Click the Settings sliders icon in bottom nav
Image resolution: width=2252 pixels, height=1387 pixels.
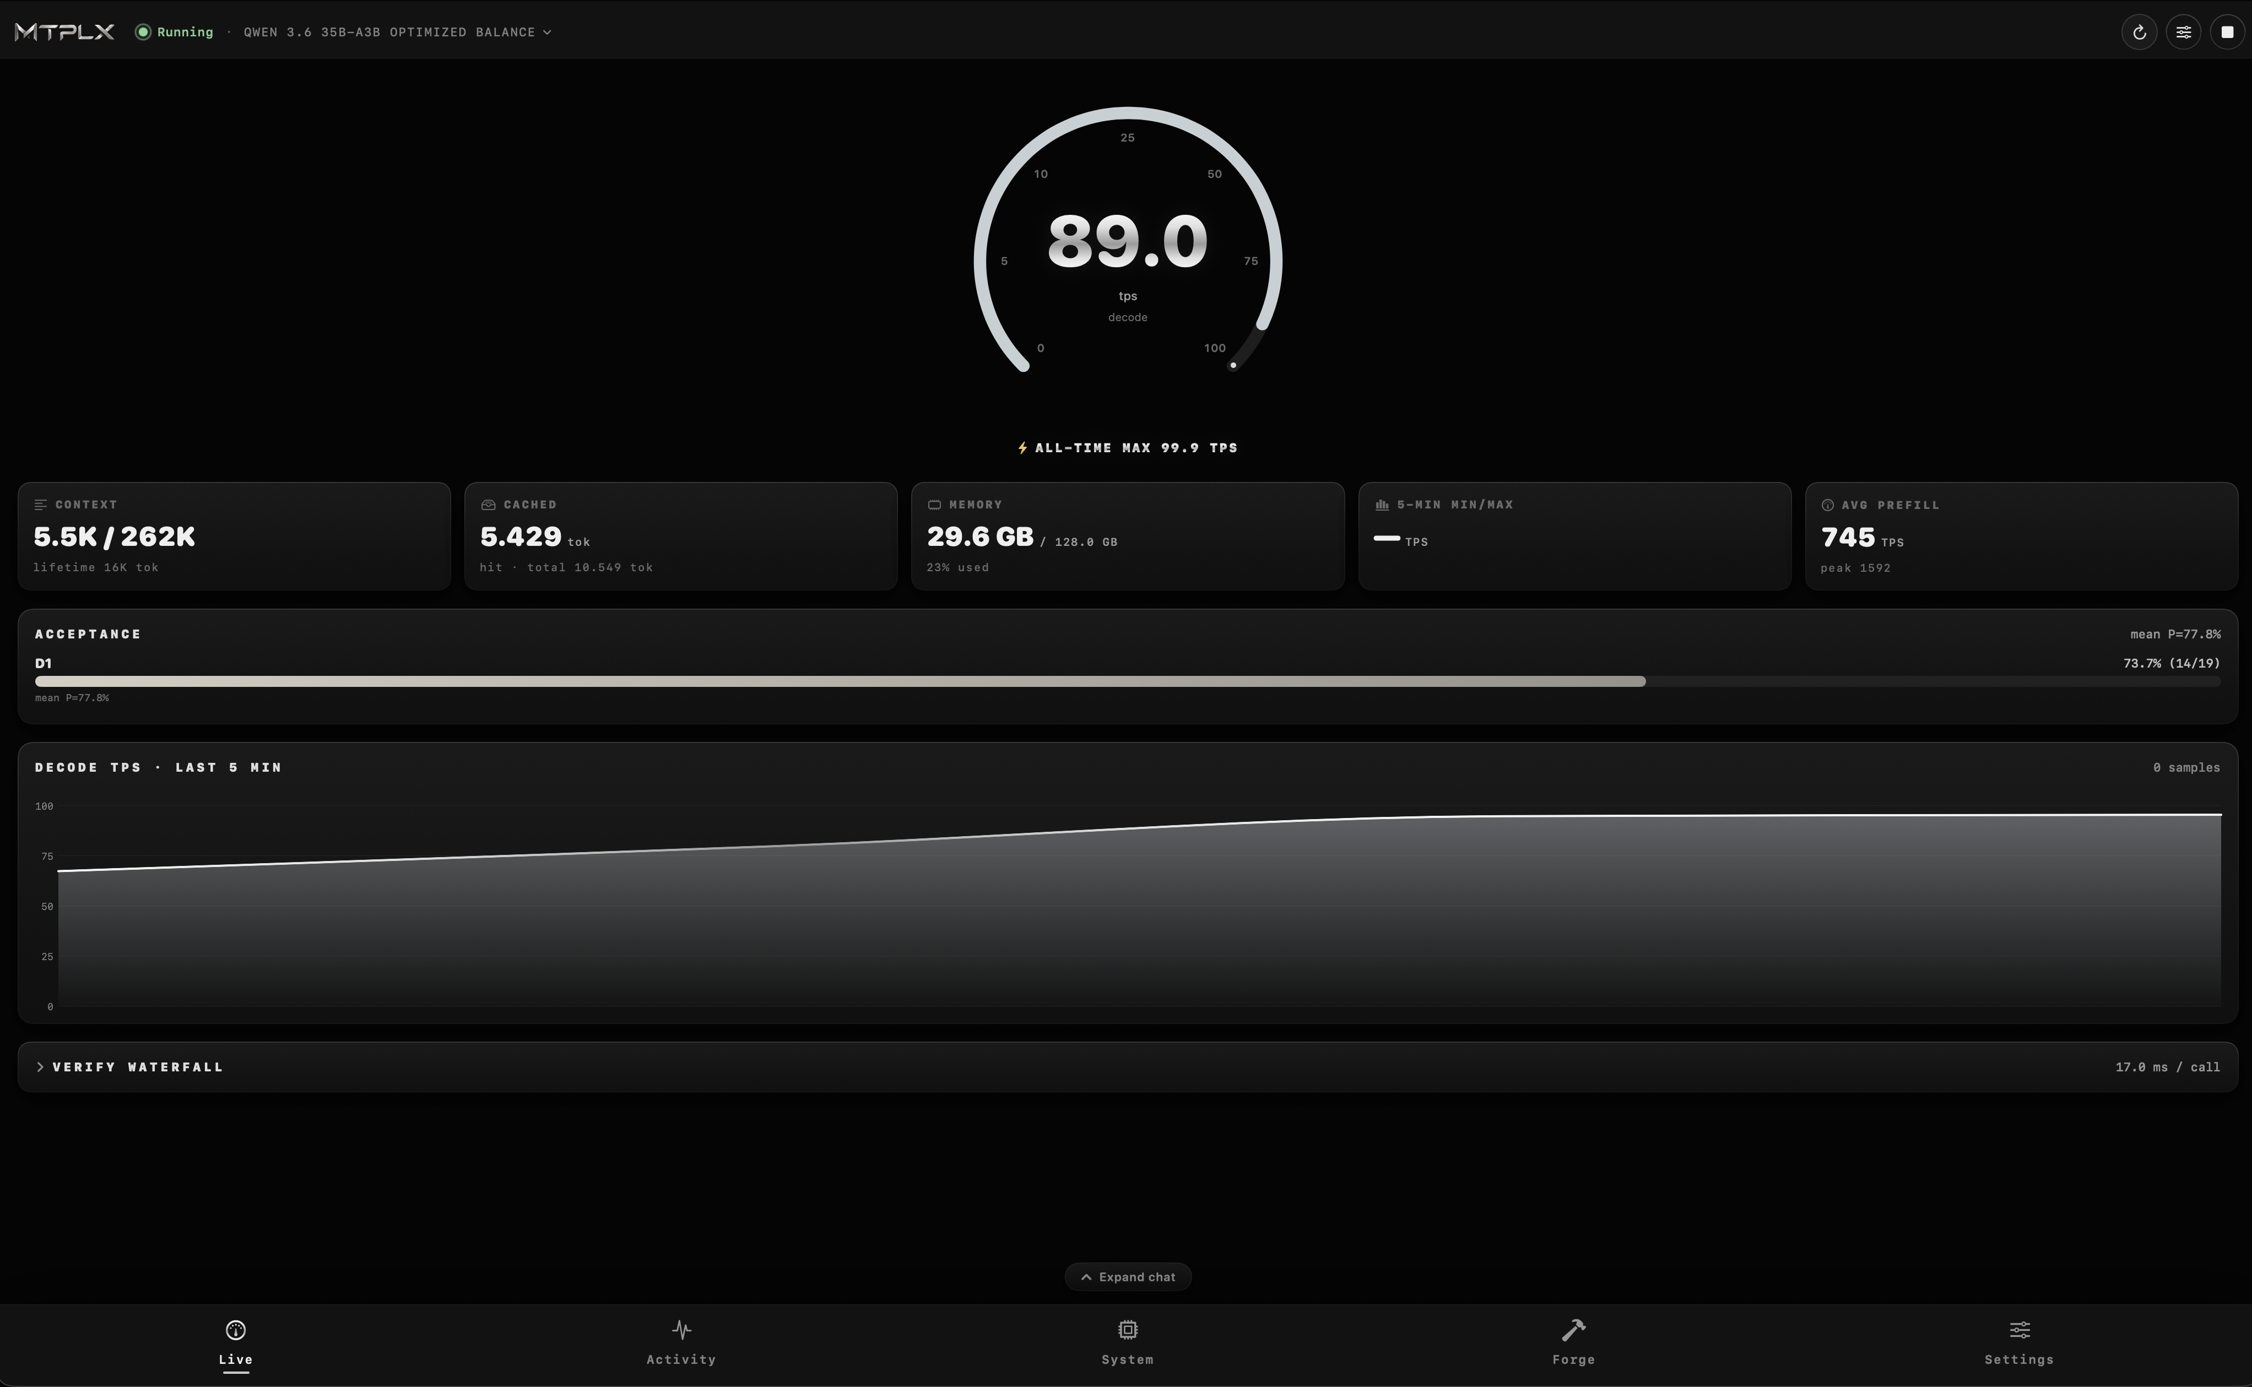(x=2020, y=1329)
